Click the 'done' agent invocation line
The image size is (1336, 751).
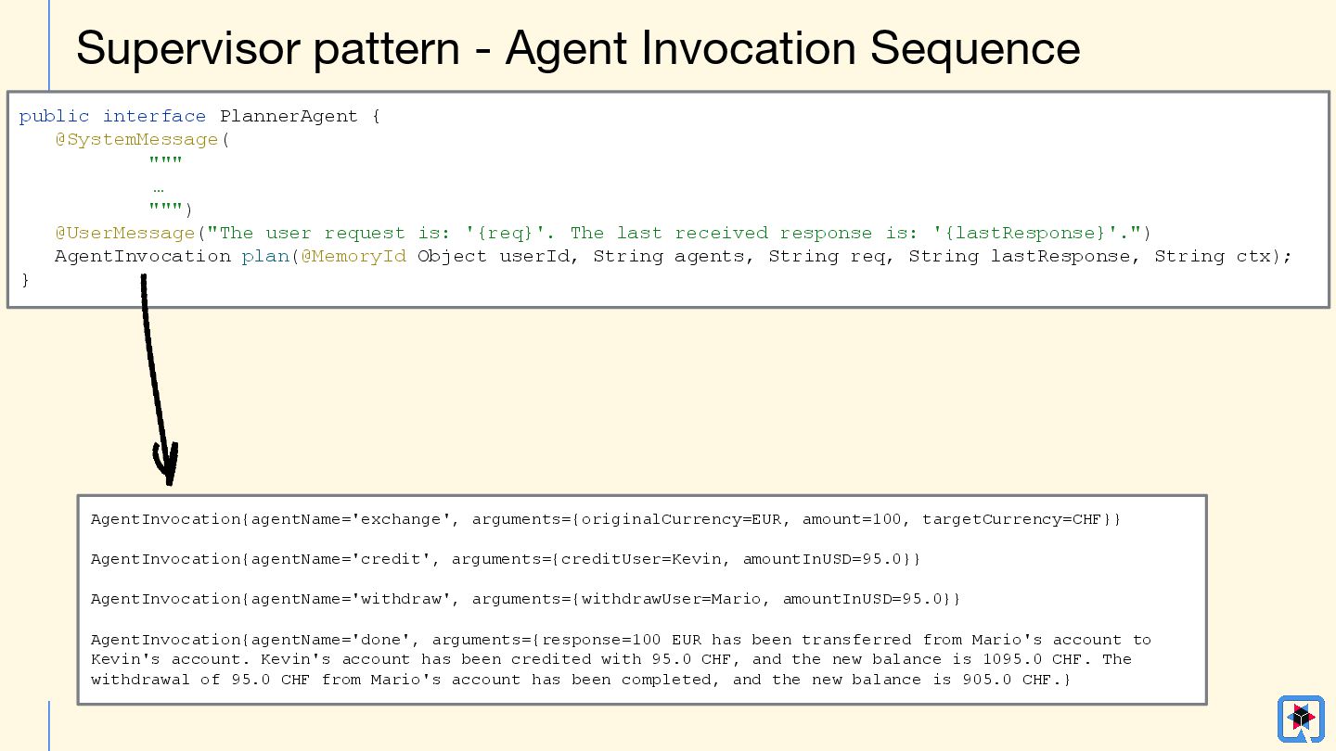[x=620, y=640]
